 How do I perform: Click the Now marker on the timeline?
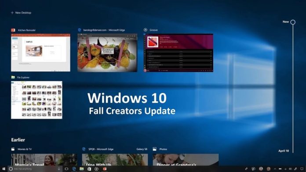[x=293, y=22]
